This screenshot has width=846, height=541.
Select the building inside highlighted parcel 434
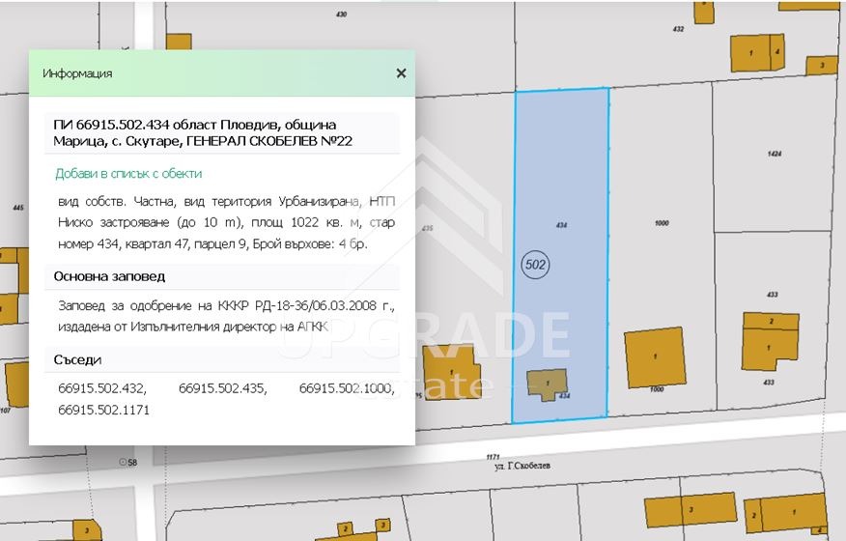pos(547,384)
